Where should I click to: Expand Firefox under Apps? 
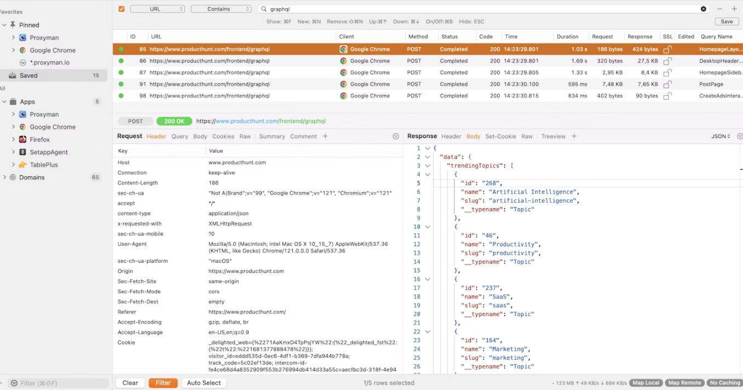point(13,140)
